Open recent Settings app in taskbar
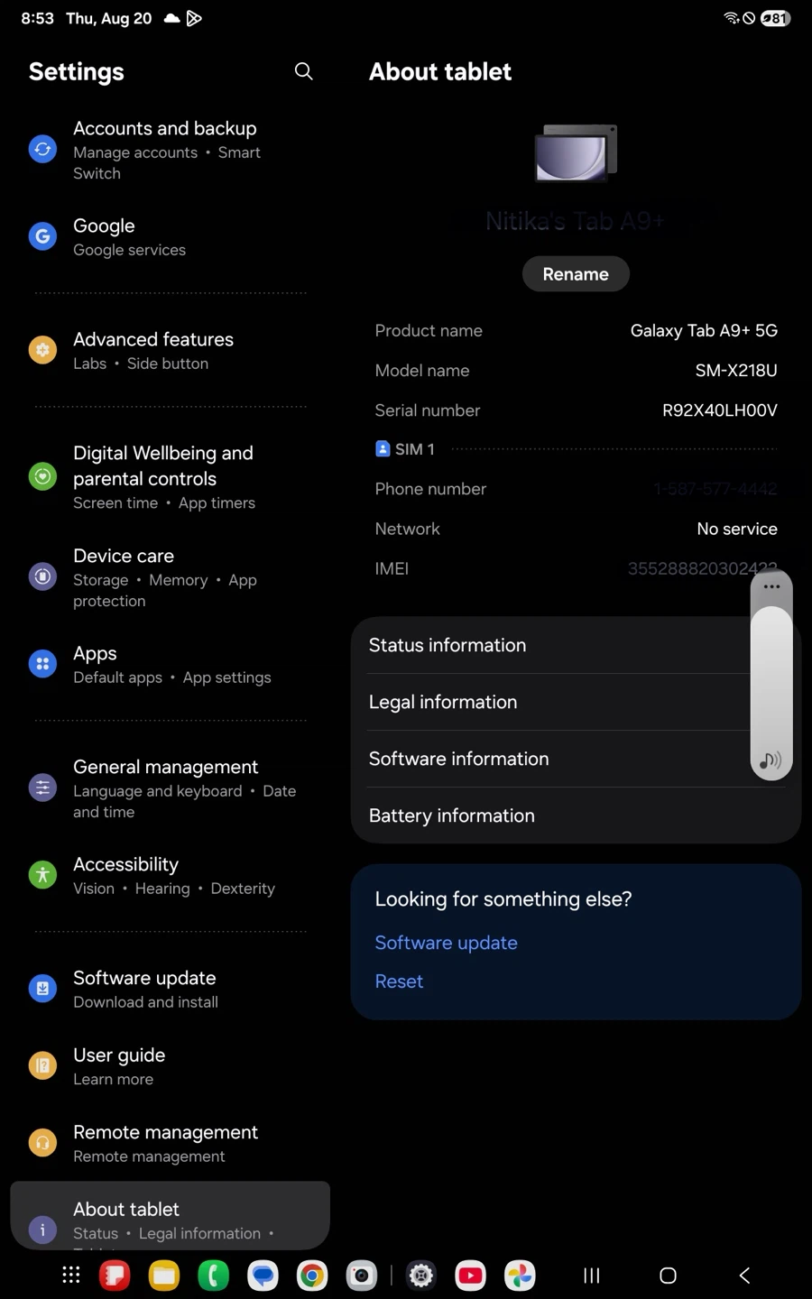812x1299 pixels. click(x=421, y=1276)
